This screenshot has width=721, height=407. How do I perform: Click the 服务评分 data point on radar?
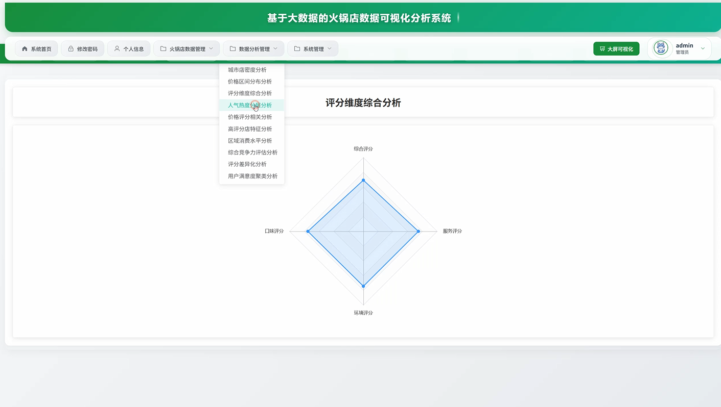pos(418,232)
